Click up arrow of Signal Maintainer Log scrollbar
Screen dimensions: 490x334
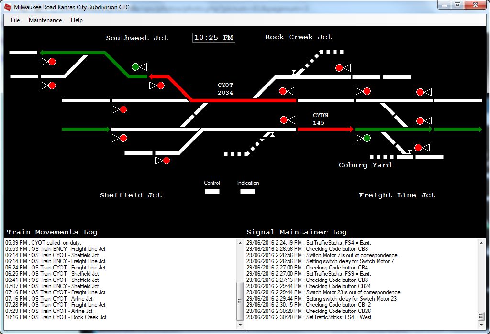(x=481, y=243)
